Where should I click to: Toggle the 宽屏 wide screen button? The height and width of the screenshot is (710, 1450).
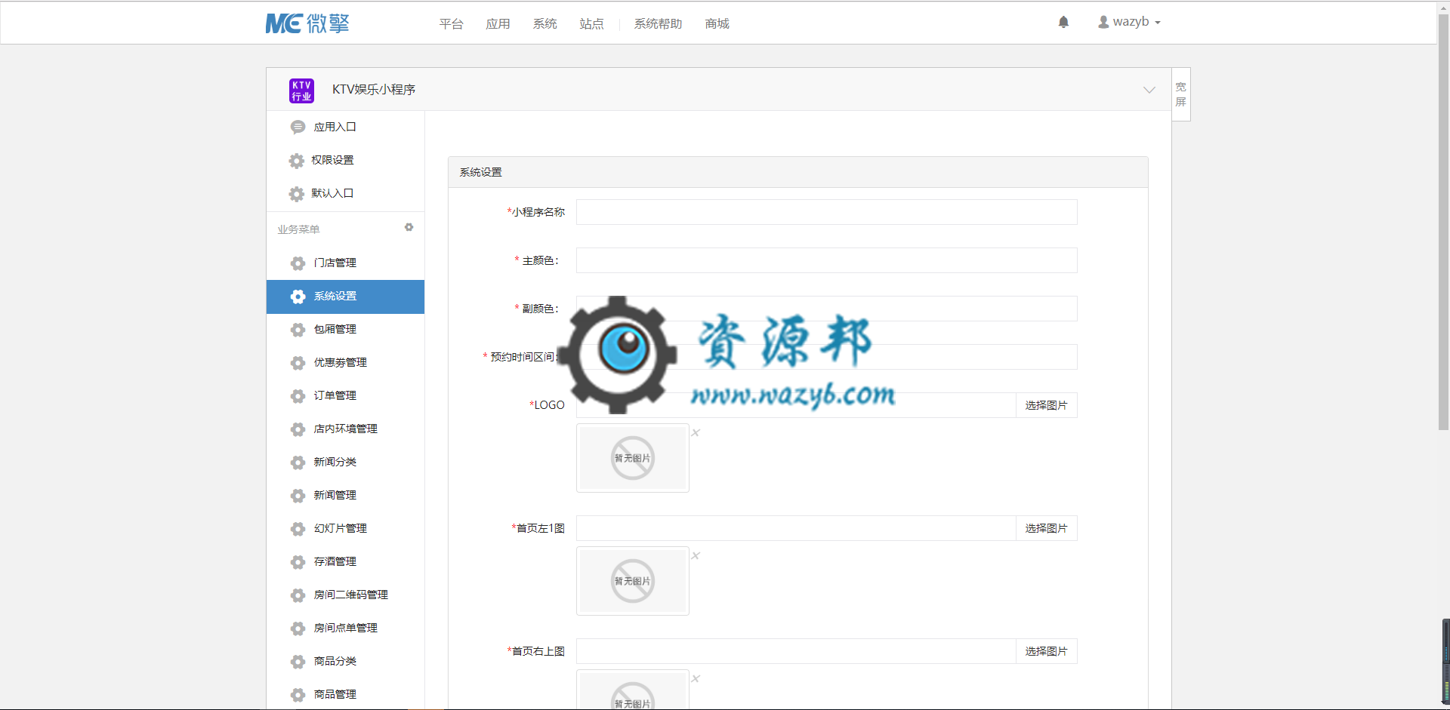(x=1180, y=94)
